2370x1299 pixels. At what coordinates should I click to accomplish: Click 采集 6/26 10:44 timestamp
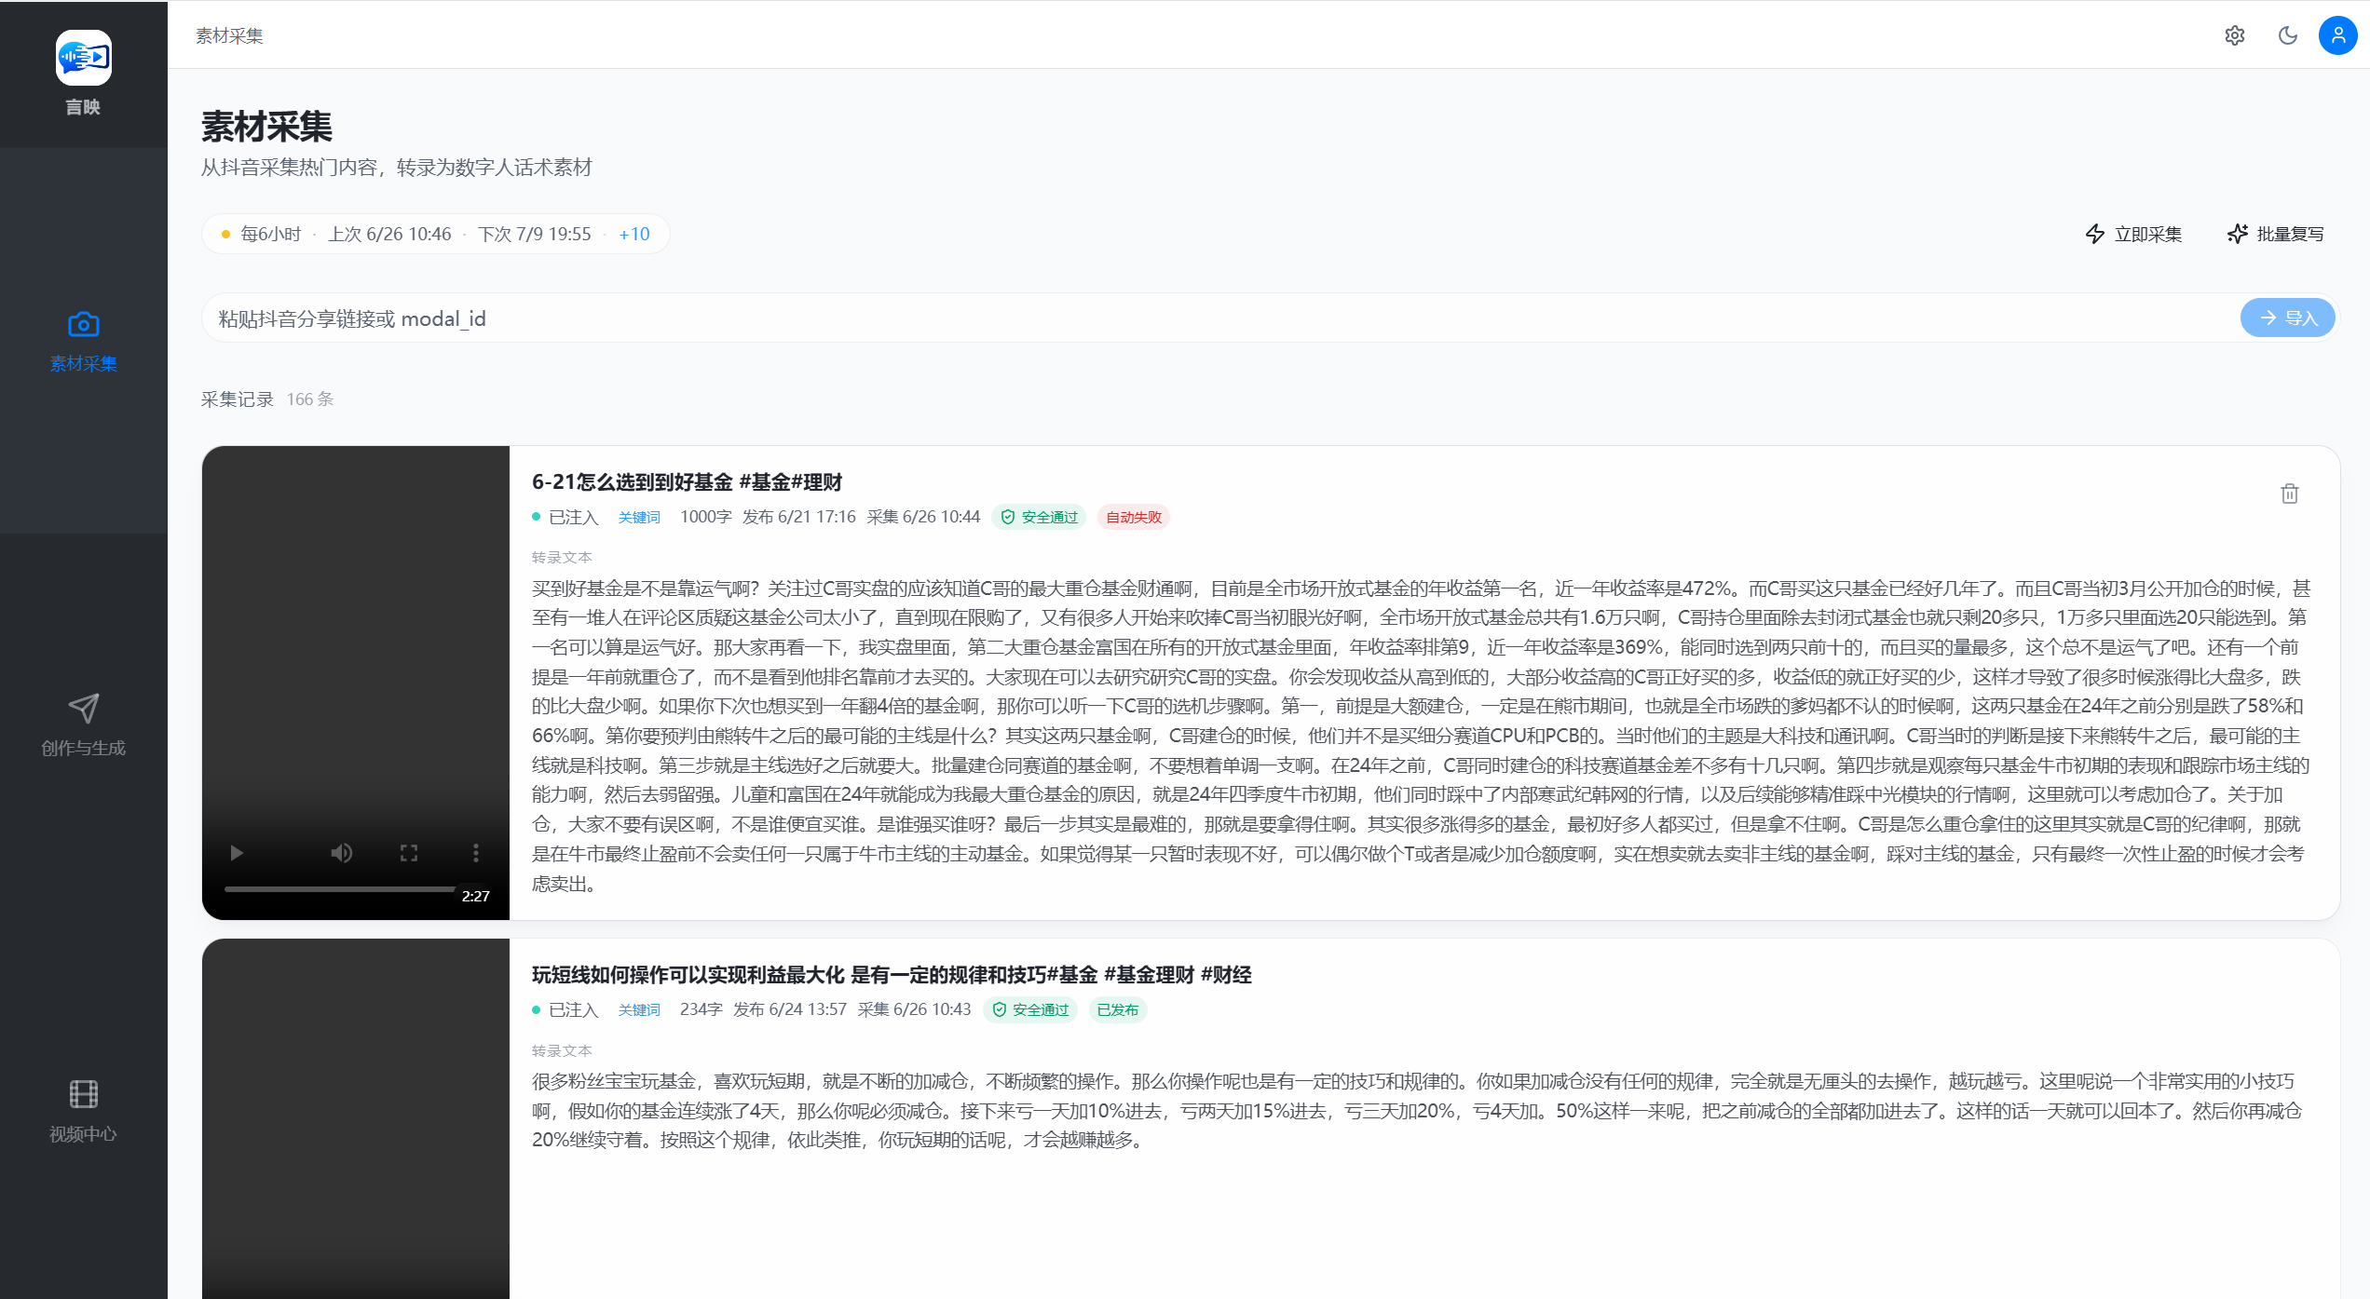point(923,517)
